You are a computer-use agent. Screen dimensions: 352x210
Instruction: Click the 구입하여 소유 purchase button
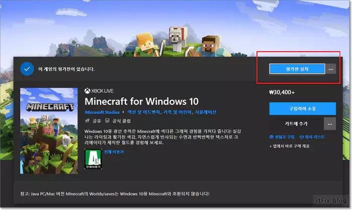pyautogui.click(x=302, y=109)
